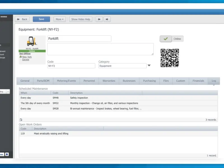This screenshot has width=224, height=168.
Task: Click the green checkmark status icon
Action: pos(166,39)
